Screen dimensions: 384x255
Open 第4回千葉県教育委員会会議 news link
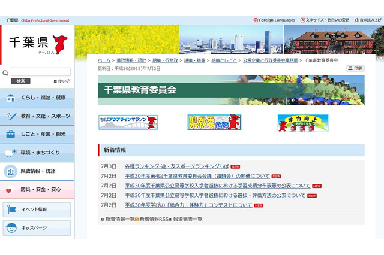pos(197,176)
